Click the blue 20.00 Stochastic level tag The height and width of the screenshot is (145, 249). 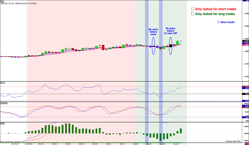click(x=246, y=117)
